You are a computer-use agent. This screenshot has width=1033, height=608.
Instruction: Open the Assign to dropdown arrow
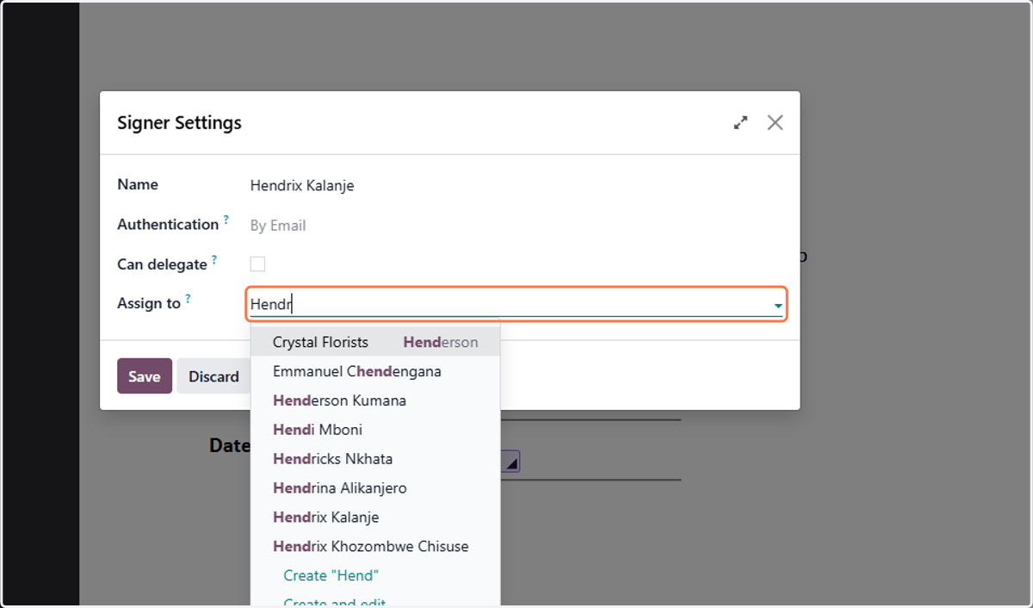point(777,306)
